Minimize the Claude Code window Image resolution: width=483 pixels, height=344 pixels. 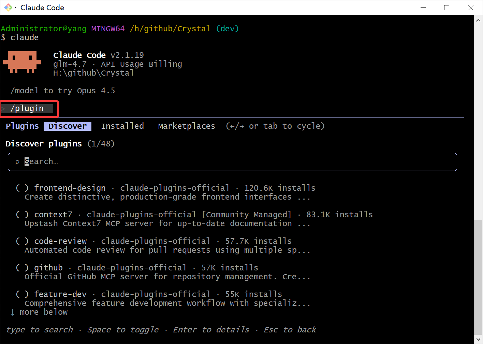tap(423, 7)
